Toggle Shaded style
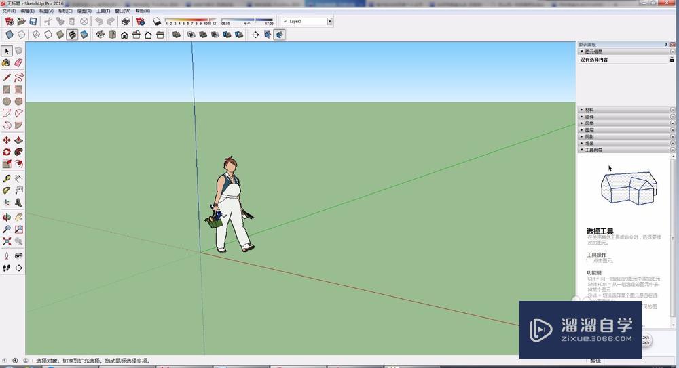The image size is (679, 368). click(x=60, y=35)
